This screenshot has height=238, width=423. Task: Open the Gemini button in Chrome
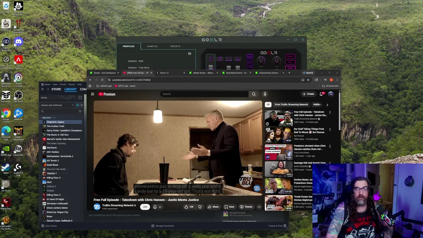click(308, 73)
